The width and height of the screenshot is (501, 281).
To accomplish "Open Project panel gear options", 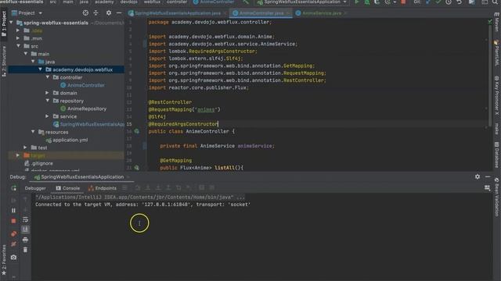I will coord(109,13).
